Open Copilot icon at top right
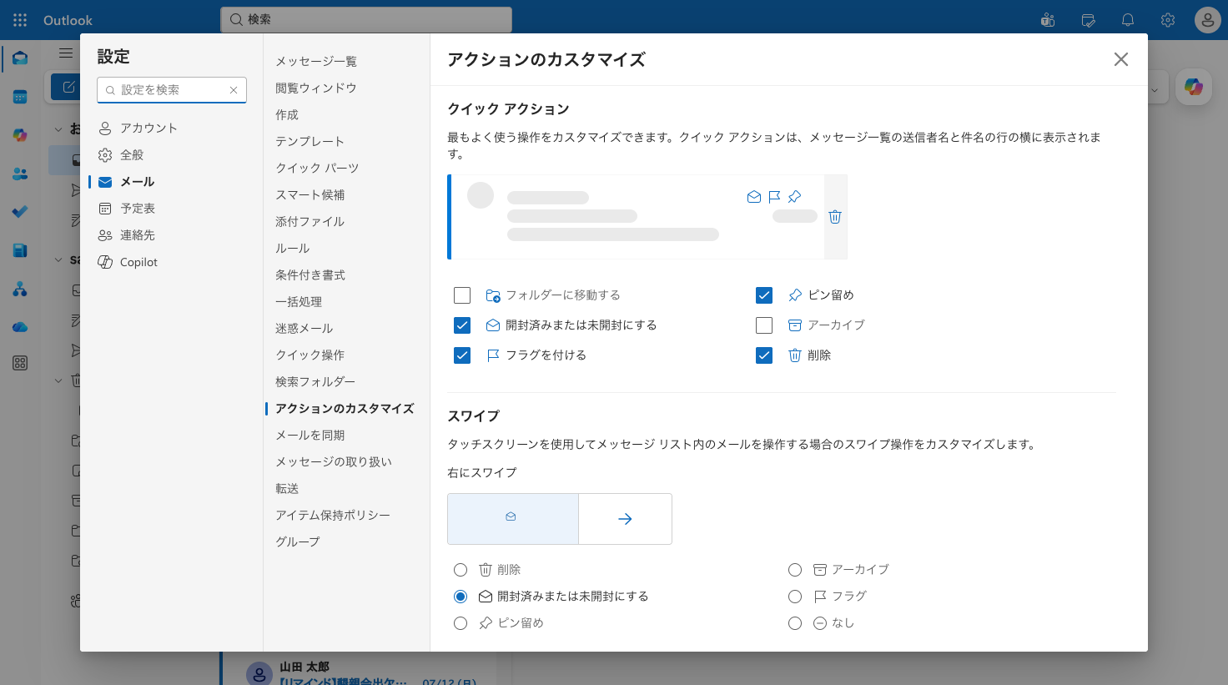 [x=1194, y=87]
